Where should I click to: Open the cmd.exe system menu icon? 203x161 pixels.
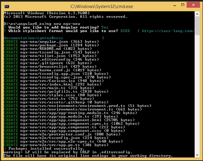(7, 6)
